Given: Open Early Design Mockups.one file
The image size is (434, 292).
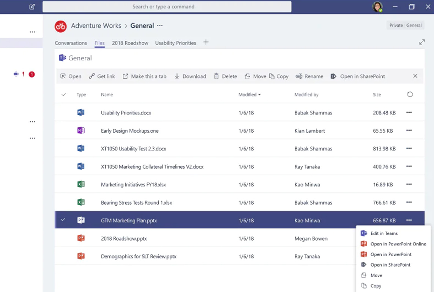Looking at the screenshot, I should [130, 131].
